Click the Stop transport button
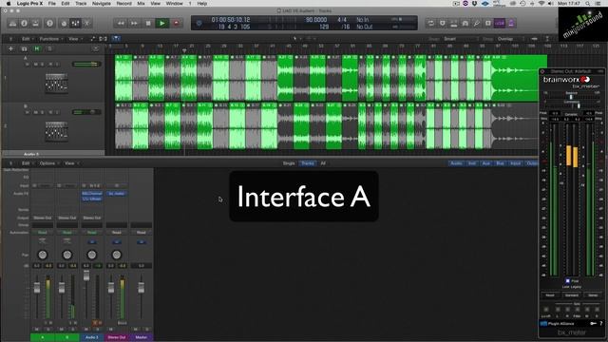The image size is (608, 342). [x=148, y=23]
